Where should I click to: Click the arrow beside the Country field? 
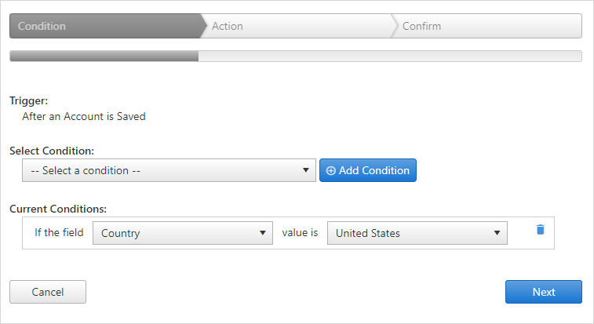263,233
